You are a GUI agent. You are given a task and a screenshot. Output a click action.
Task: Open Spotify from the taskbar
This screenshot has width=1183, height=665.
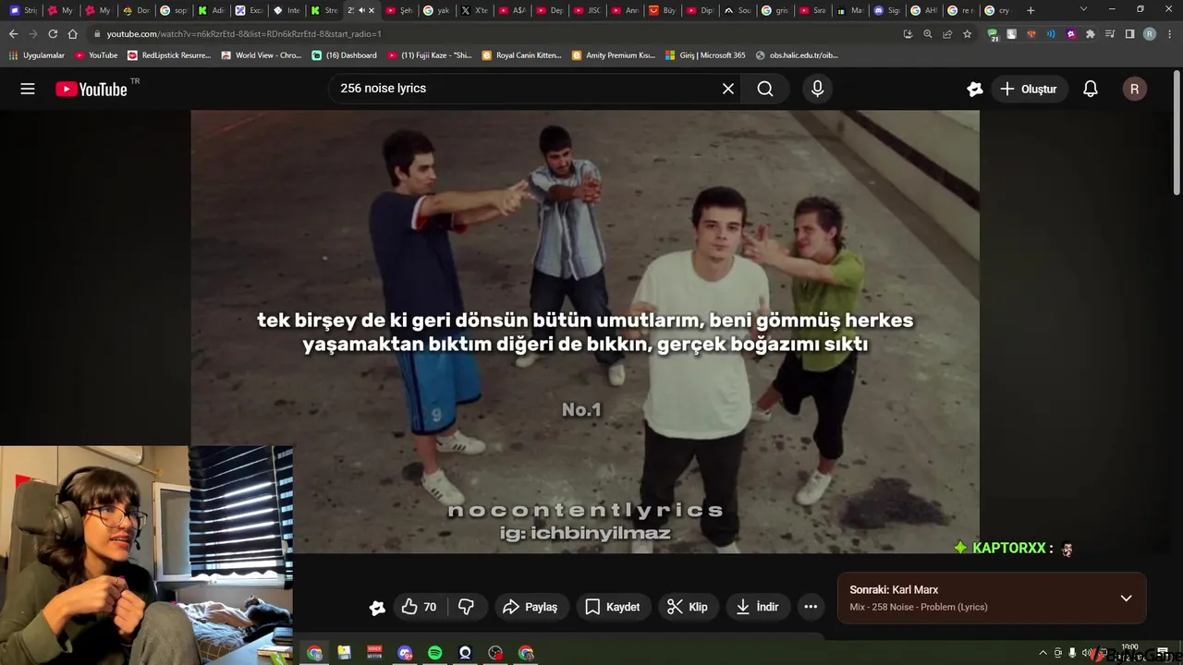434,653
